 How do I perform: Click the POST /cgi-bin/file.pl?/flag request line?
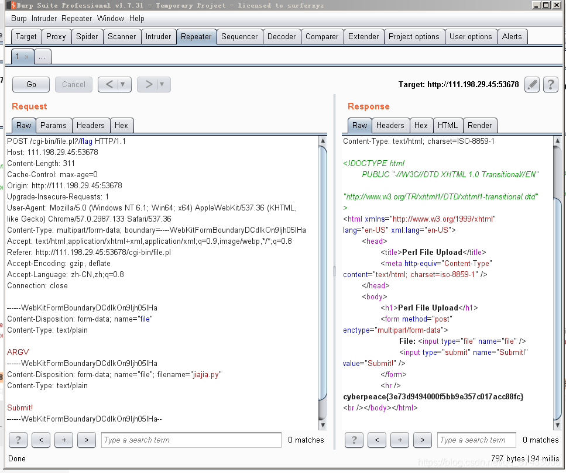[66, 141]
